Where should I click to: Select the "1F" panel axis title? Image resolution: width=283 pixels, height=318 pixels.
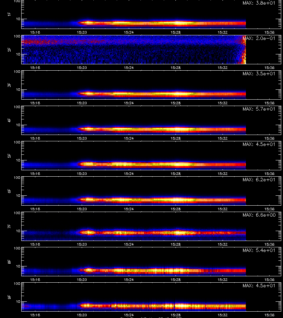(9, 14)
